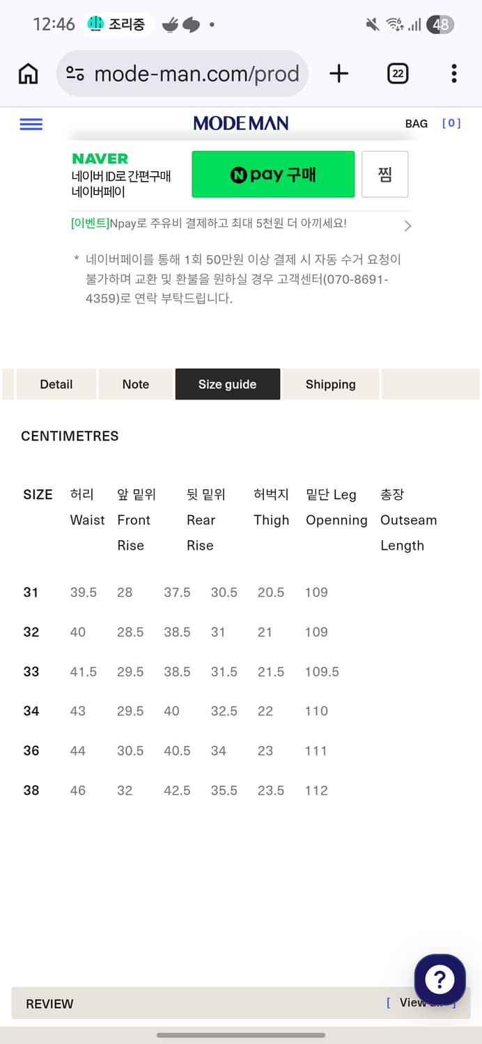Open the browser hamburger menu
Image resolution: width=482 pixels, height=1044 pixels.
(31, 124)
